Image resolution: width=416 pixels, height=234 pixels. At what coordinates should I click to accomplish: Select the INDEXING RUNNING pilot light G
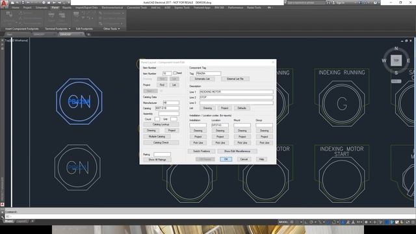tap(342, 103)
